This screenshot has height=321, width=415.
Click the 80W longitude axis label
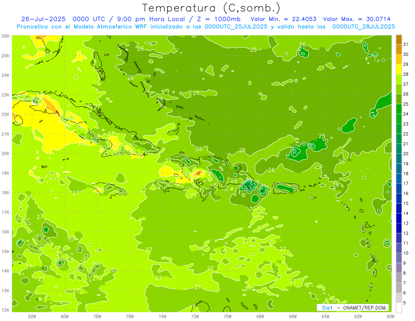(65, 316)
